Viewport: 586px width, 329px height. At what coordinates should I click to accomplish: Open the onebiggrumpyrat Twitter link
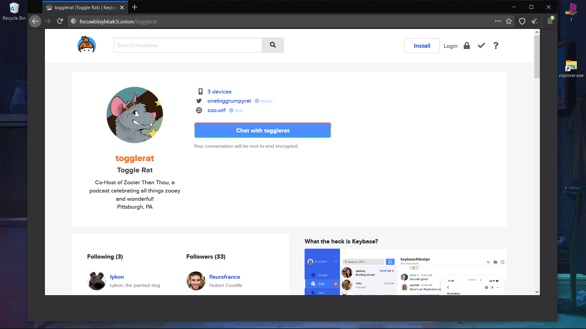[x=229, y=101]
